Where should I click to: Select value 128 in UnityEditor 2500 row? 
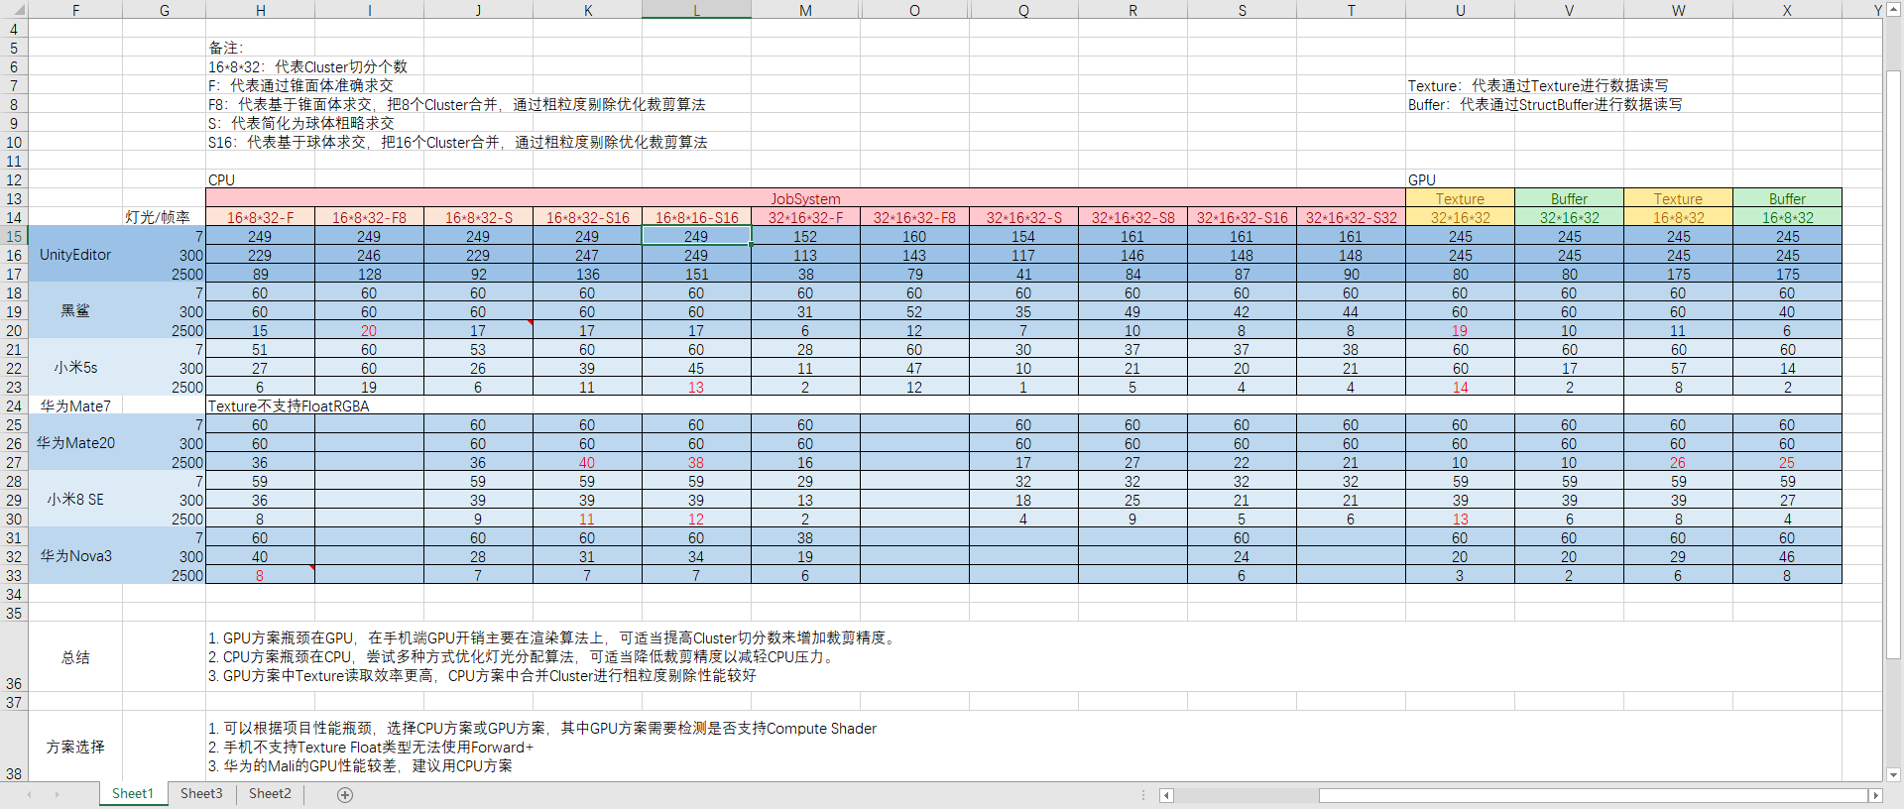tap(369, 274)
